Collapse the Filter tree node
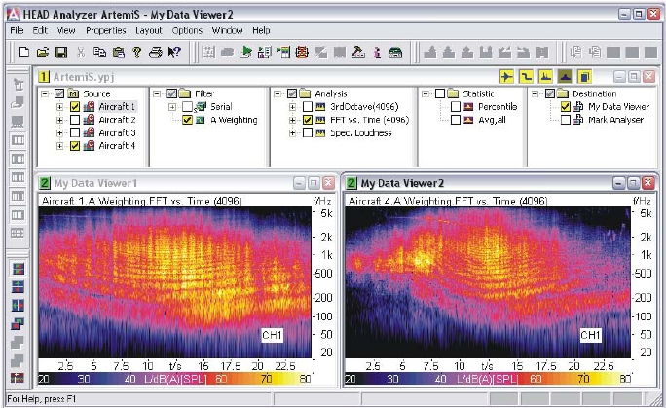 pos(157,93)
